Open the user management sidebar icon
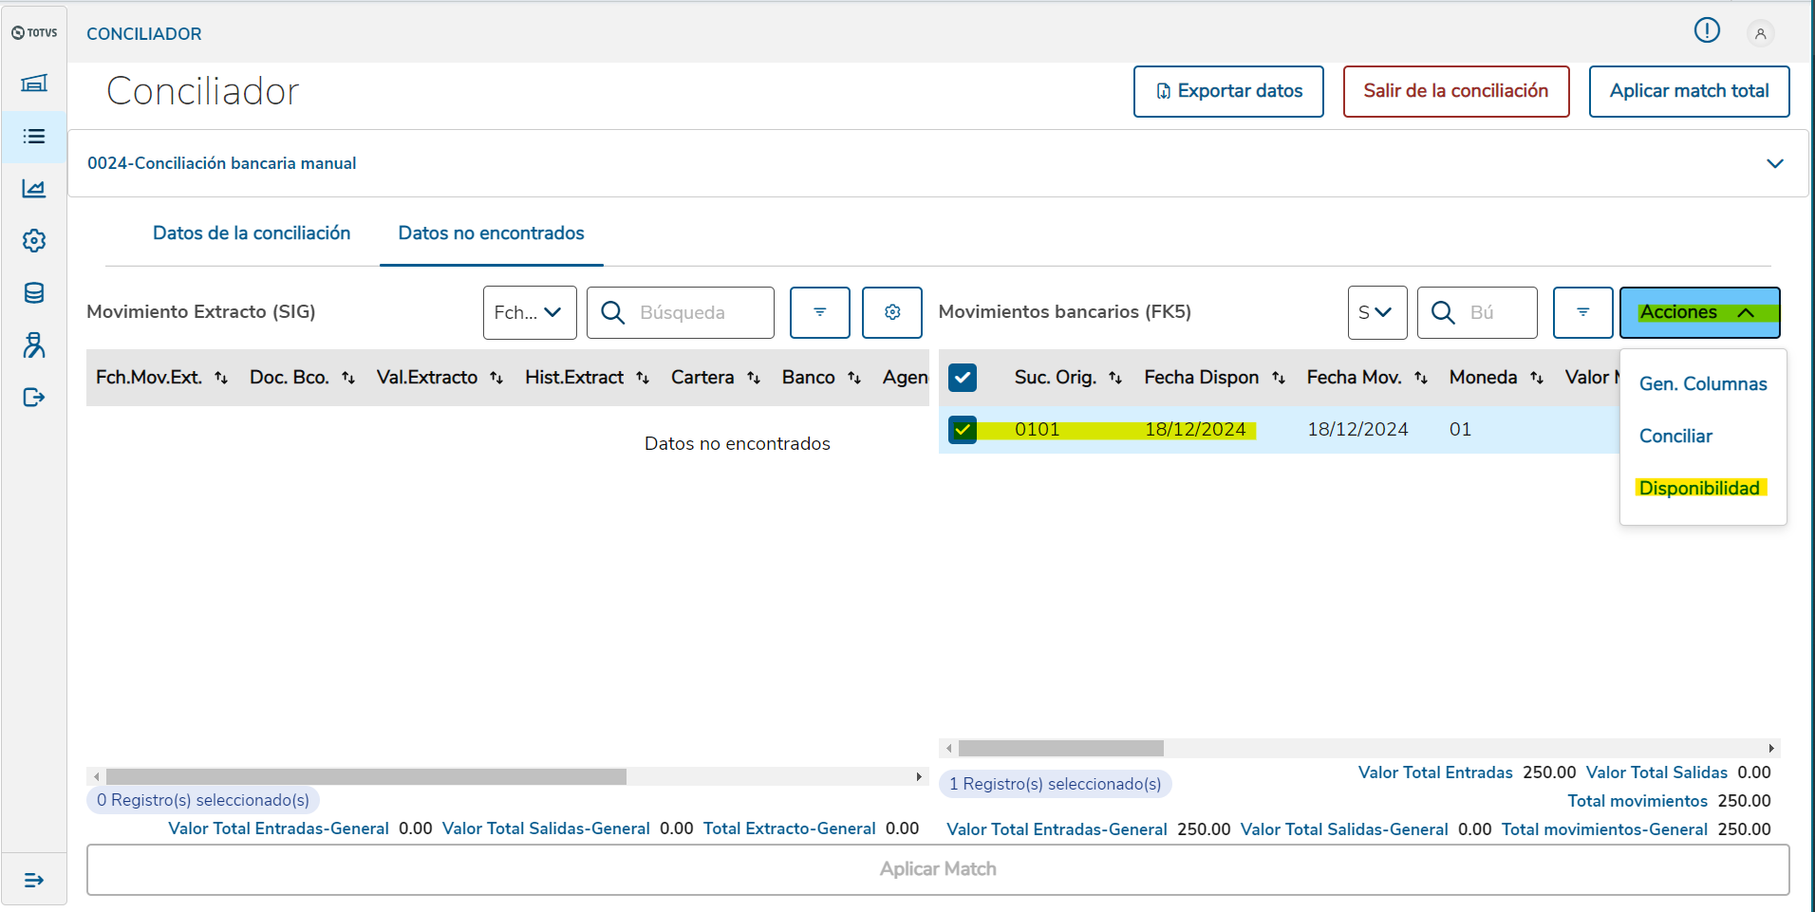Viewport: 1815px width, 912px height. (34, 345)
